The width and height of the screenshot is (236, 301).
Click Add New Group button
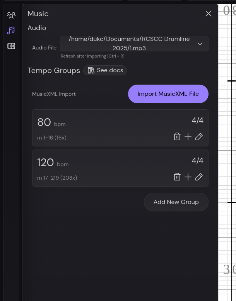pos(176,202)
